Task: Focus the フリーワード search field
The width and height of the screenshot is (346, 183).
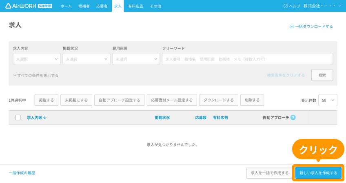Action: click(247, 59)
